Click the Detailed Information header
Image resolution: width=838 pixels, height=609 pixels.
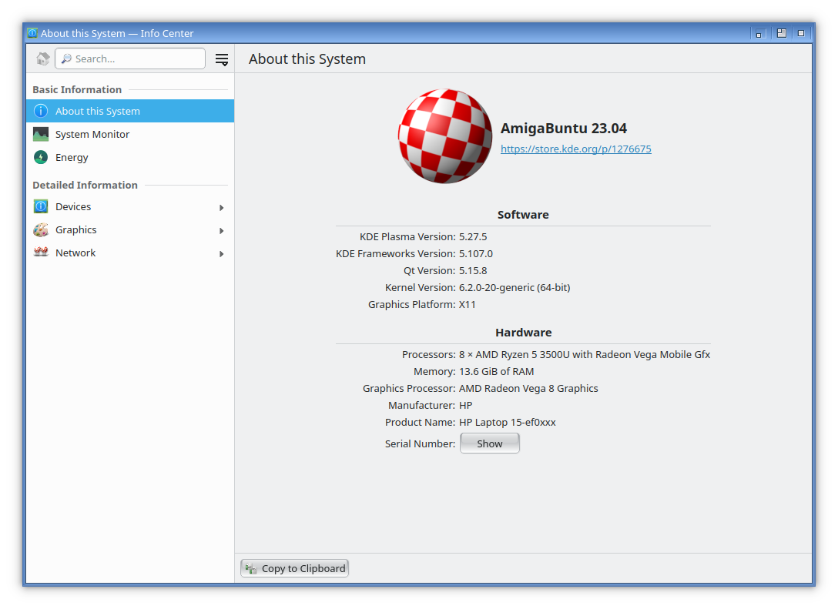tap(85, 186)
